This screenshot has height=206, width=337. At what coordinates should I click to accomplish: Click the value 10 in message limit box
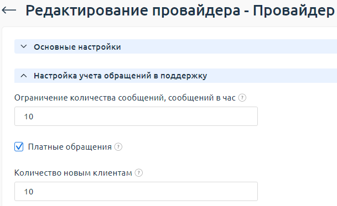(x=29, y=117)
